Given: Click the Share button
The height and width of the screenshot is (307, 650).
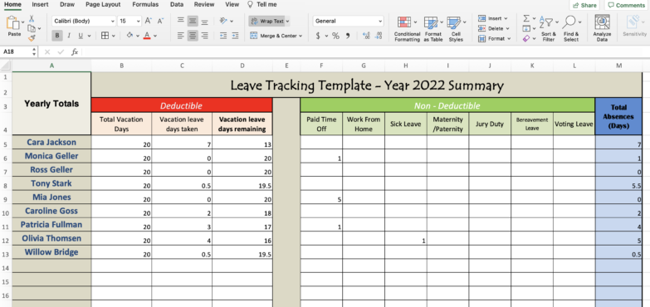Looking at the screenshot, I should click(x=585, y=5).
